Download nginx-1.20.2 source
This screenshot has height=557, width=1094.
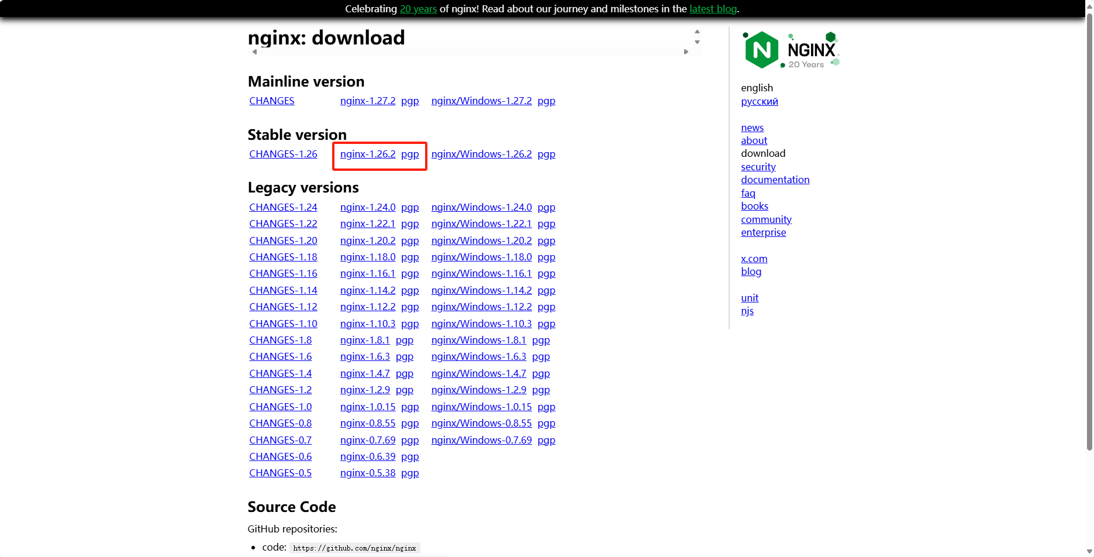coord(368,240)
